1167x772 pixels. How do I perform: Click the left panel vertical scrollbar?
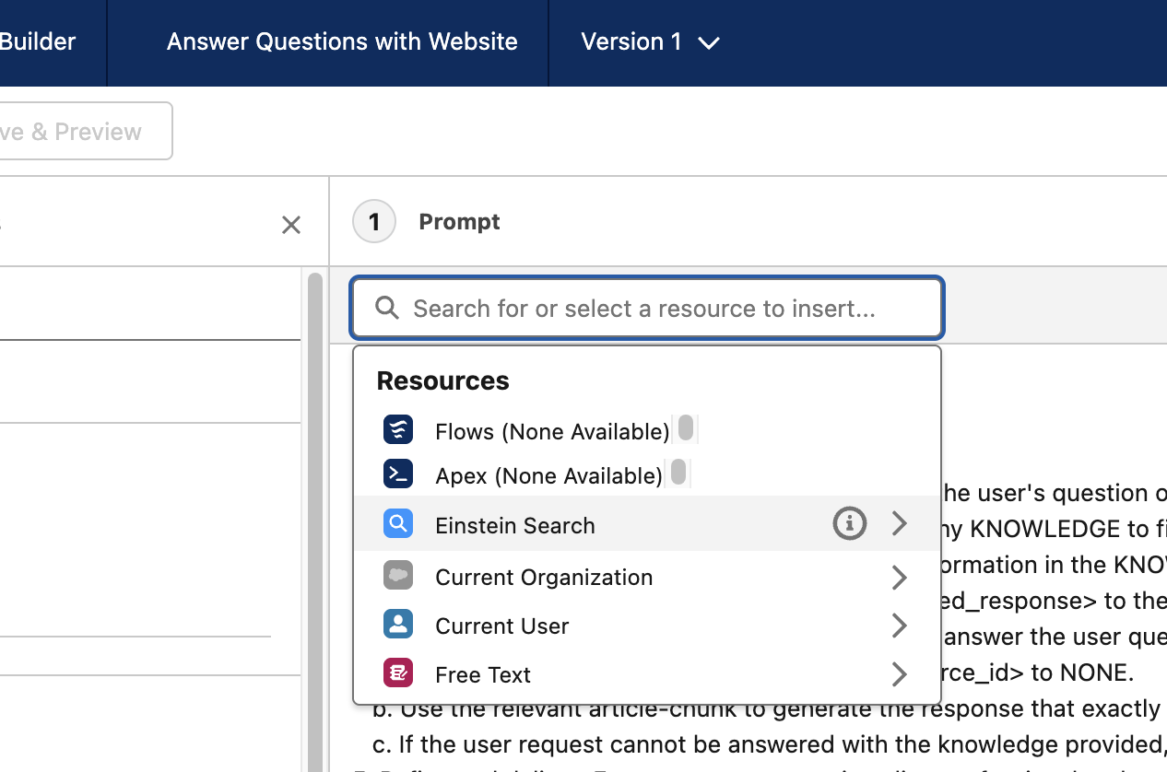coord(315,516)
